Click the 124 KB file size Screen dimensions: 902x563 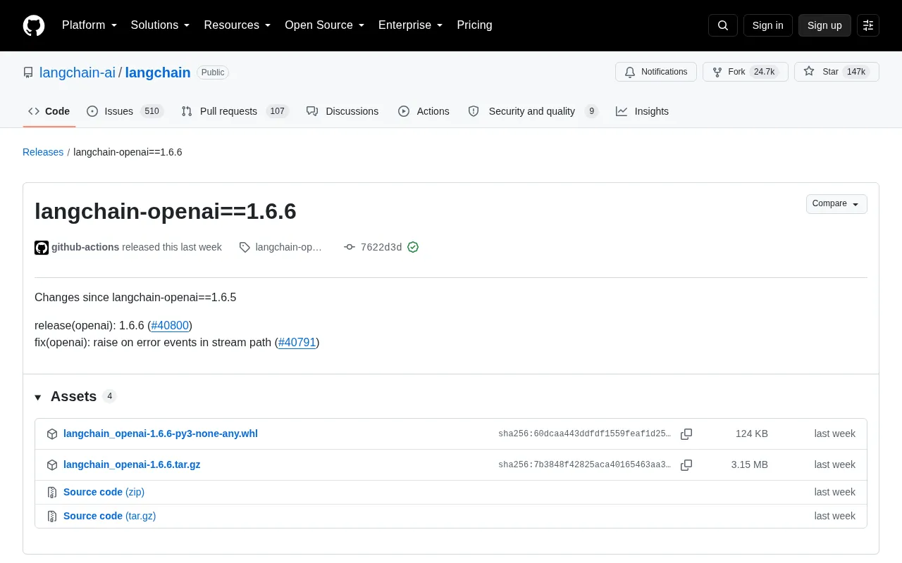pyautogui.click(x=752, y=434)
